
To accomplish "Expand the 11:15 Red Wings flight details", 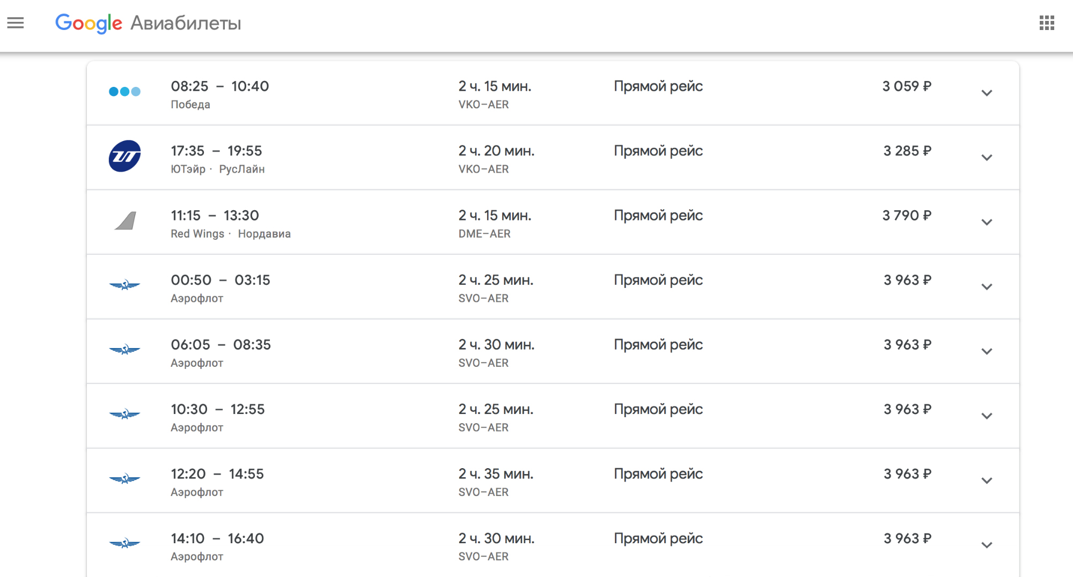I will [987, 222].
